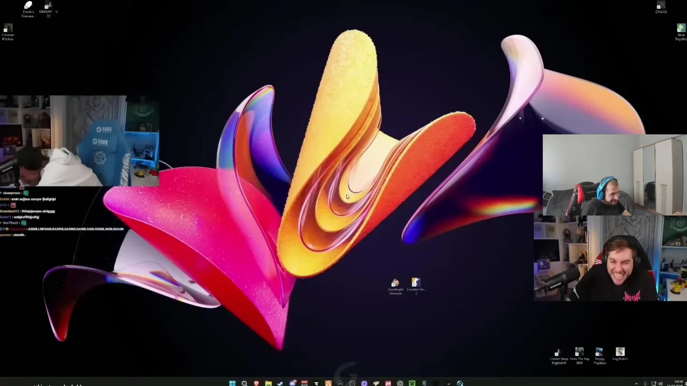This screenshot has height=386, width=687.
Task: Open the Zombie Graveyard desktop shortcut
Action: [28, 10]
